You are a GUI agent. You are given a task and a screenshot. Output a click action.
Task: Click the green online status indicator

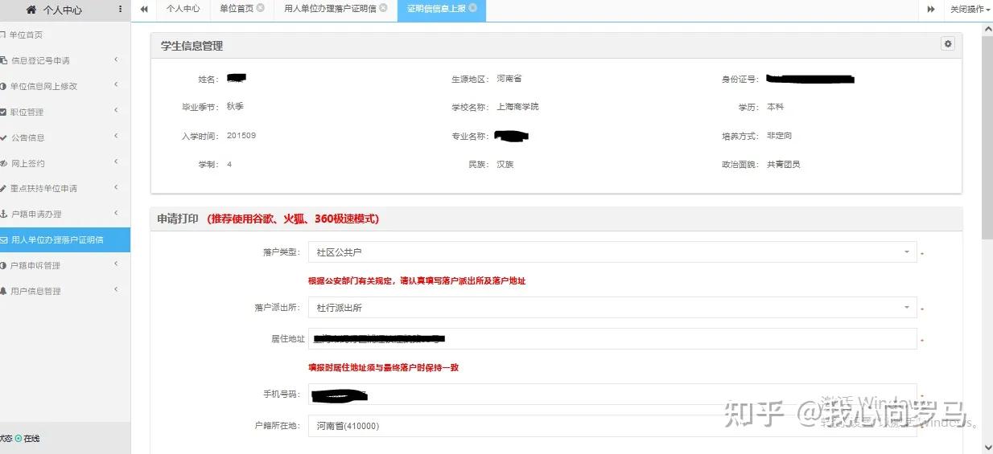pyautogui.click(x=19, y=439)
